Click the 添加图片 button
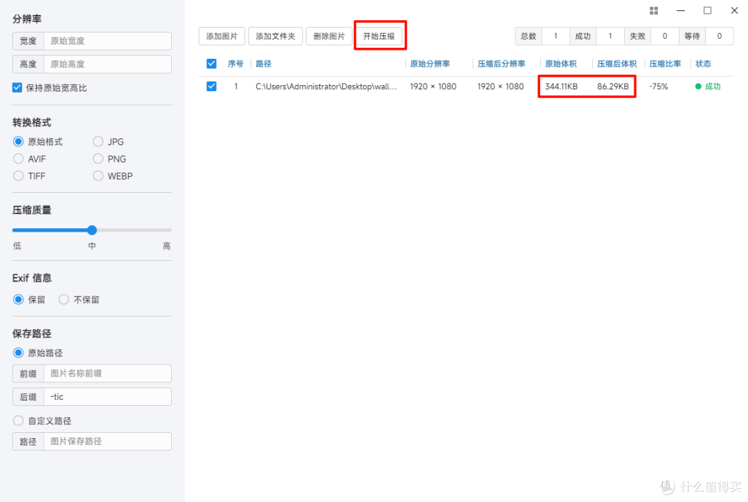The width and height of the screenshot is (748, 502). coord(222,36)
